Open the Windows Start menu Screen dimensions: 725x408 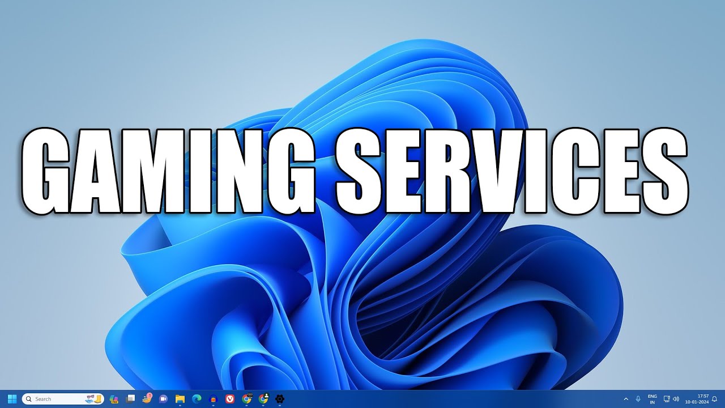(12, 399)
